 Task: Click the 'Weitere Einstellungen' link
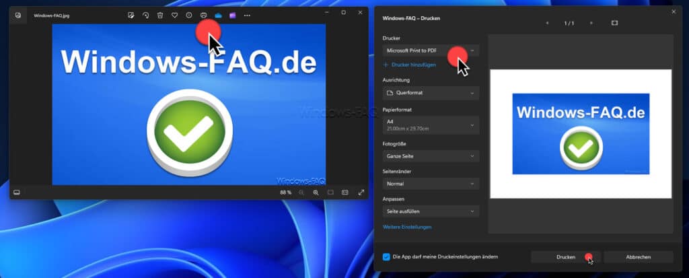[x=407, y=227]
